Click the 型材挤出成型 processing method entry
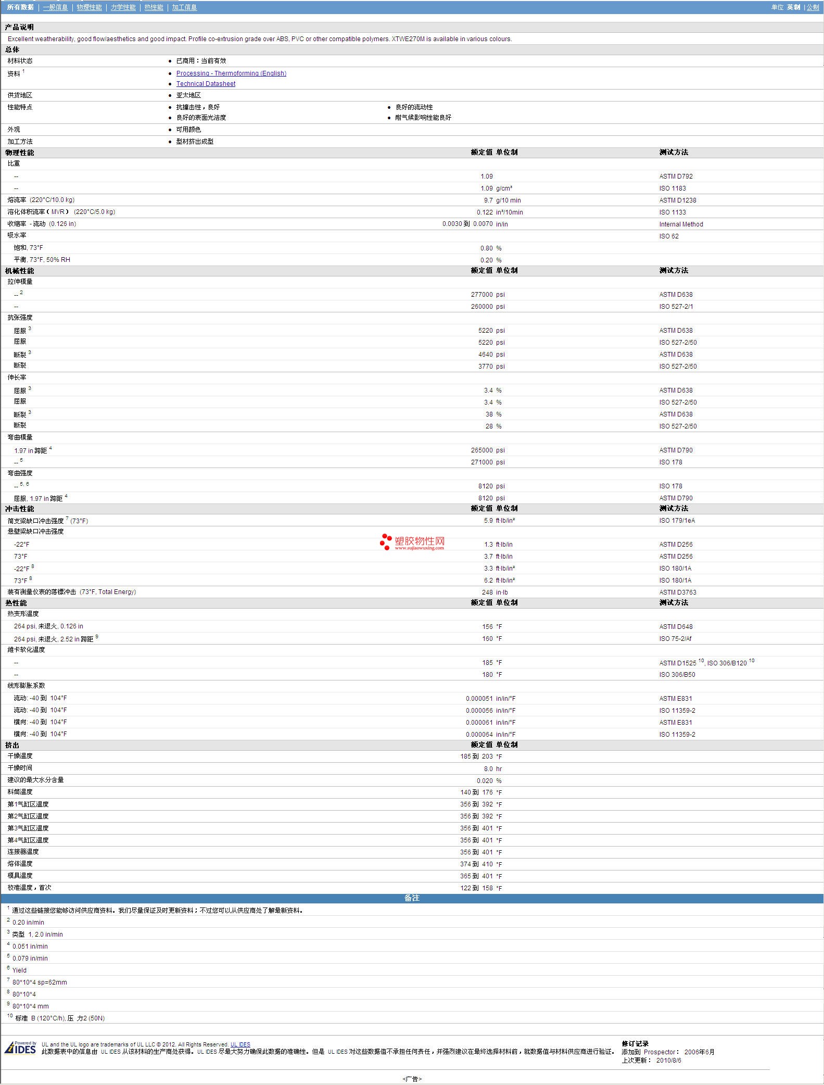This screenshot has width=824, height=1085. [195, 142]
